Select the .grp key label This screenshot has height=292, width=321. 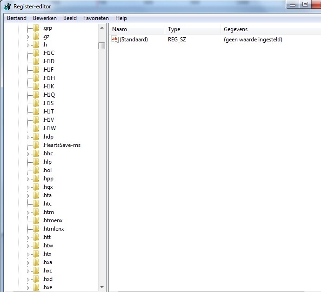(47, 28)
